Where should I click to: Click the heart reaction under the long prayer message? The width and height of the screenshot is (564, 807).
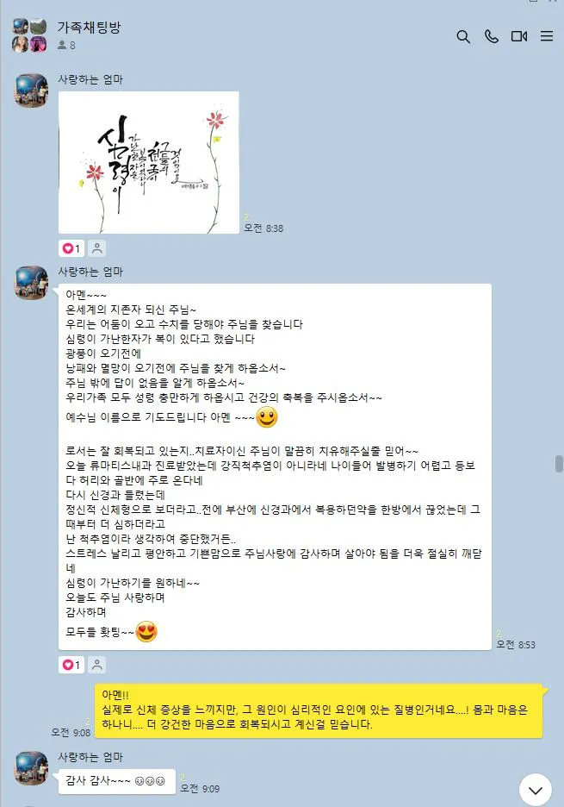coord(71,665)
